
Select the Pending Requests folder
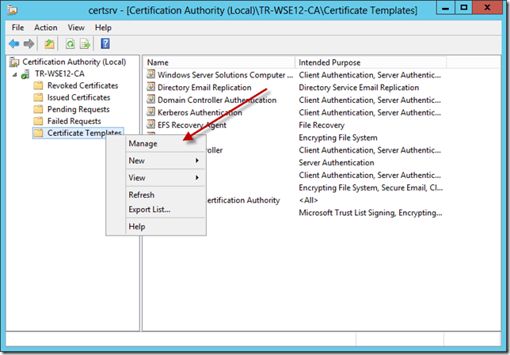[78, 109]
